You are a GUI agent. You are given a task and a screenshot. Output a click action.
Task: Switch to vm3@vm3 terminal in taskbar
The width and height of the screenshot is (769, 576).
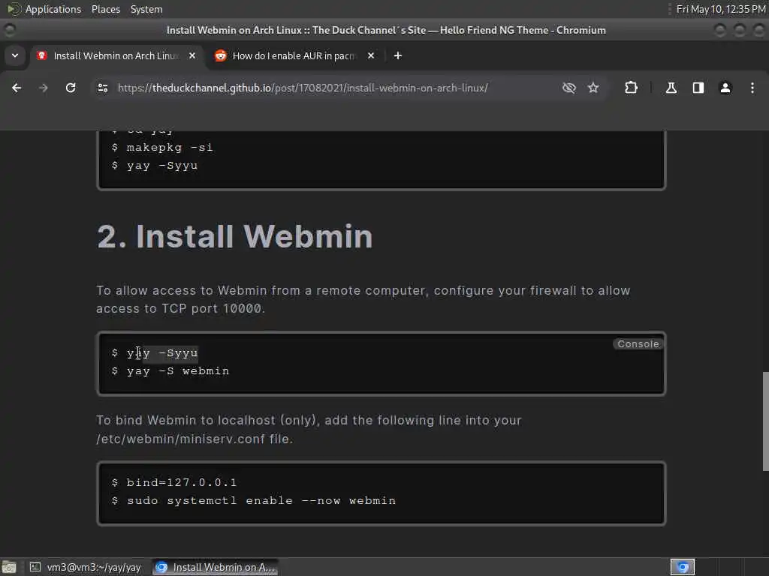[86, 567]
